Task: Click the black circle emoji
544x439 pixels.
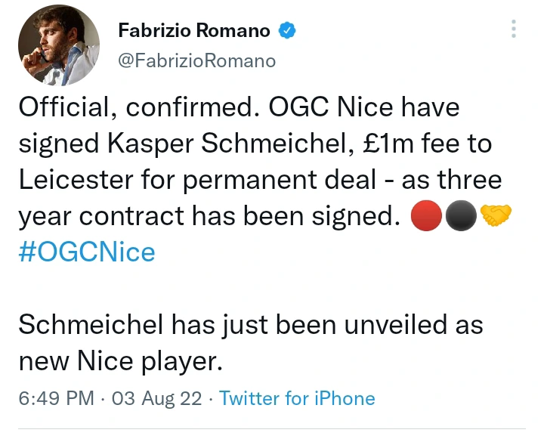Action: (460, 217)
